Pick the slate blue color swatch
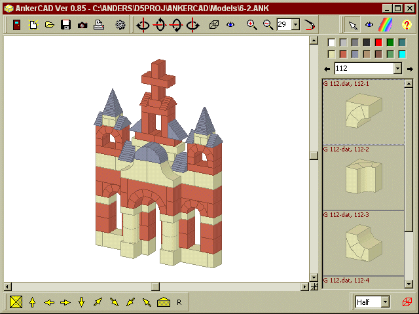The width and height of the screenshot is (419, 314). (x=355, y=54)
